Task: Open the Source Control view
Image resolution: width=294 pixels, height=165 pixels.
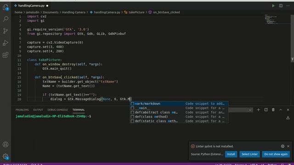Action: pos(6,31)
